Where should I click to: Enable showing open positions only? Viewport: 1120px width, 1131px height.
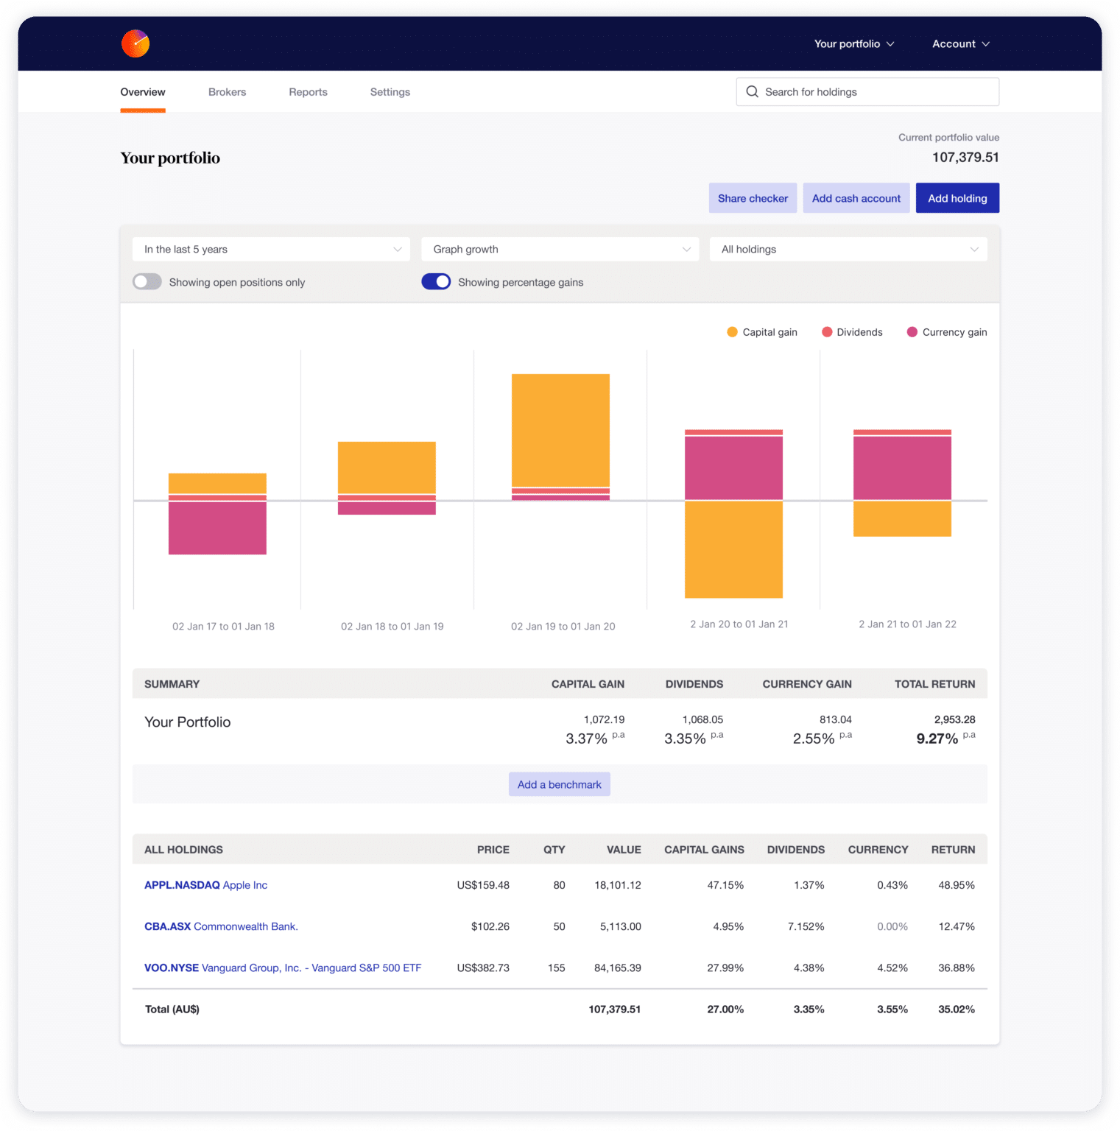pos(147,281)
